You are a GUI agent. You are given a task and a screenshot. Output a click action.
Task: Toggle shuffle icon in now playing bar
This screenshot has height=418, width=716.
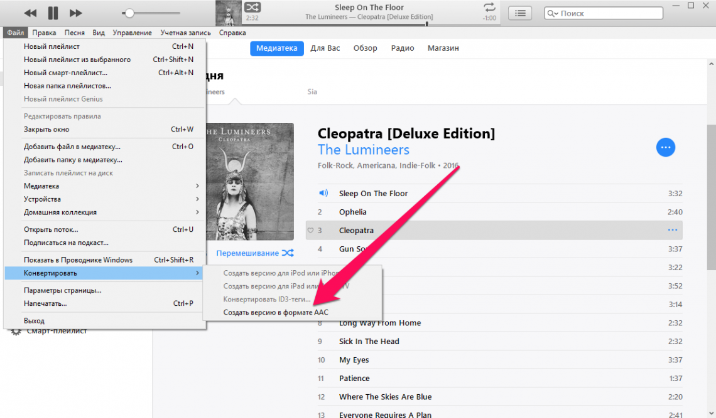[x=252, y=8]
